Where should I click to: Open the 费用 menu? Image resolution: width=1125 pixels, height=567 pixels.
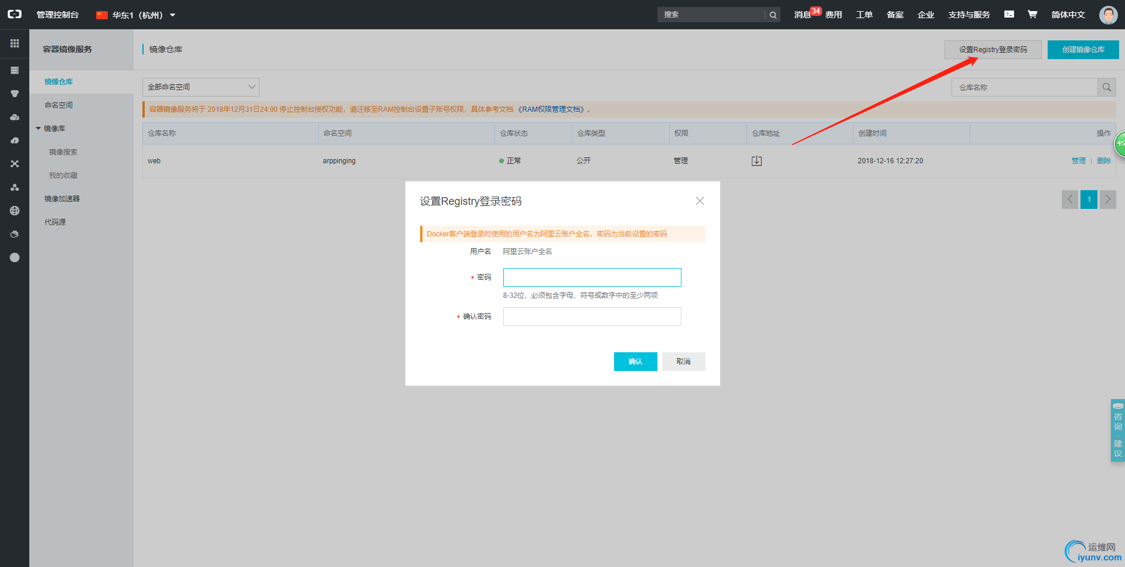tap(833, 15)
